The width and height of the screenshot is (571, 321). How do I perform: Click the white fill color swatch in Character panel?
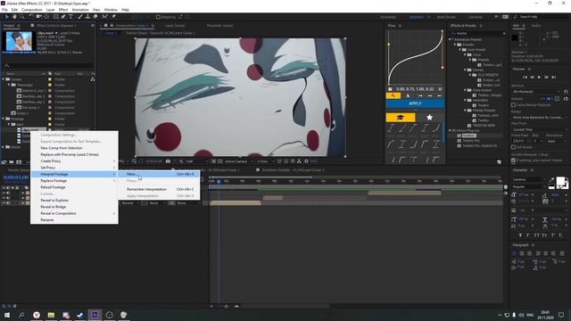click(x=560, y=180)
